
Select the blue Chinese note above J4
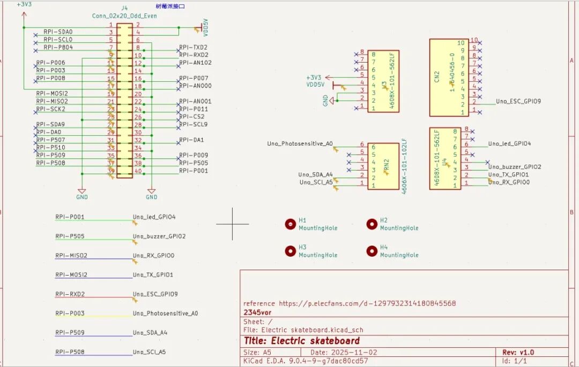(170, 6)
